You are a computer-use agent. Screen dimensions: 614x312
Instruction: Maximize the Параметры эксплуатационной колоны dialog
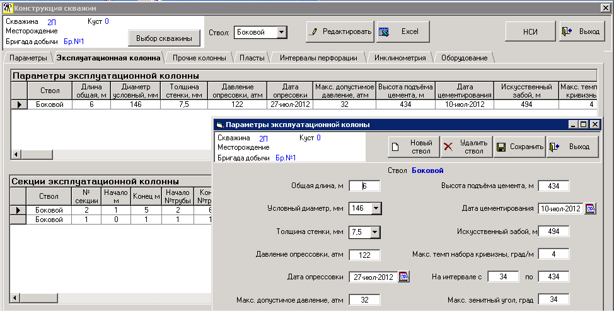pos(584,125)
